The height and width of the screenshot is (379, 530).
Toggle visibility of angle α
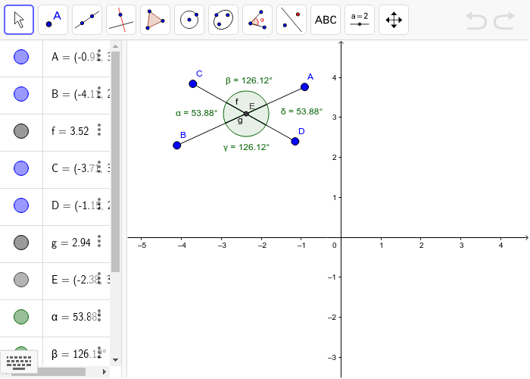(21, 317)
